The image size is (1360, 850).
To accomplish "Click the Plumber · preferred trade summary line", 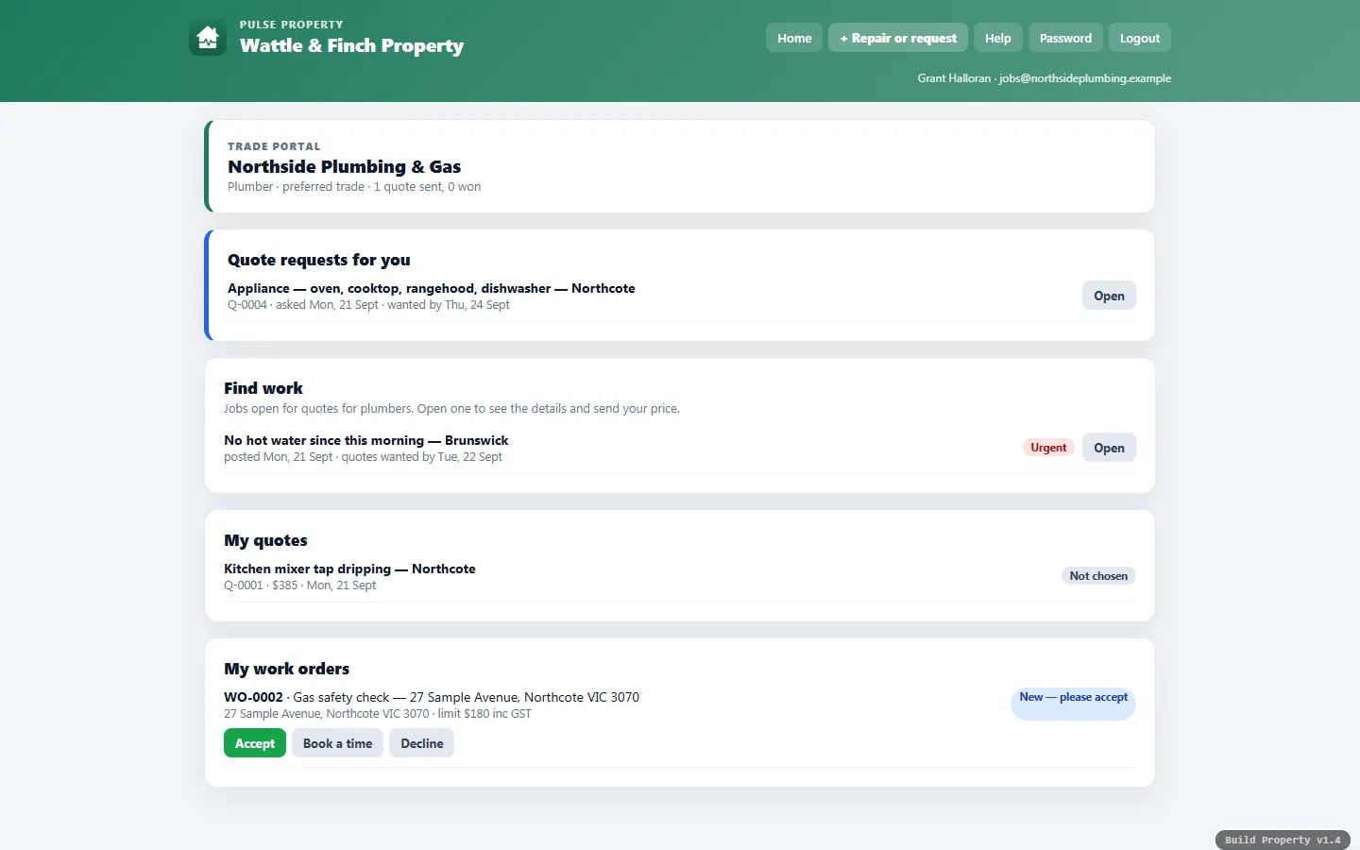I will (x=354, y=187).
